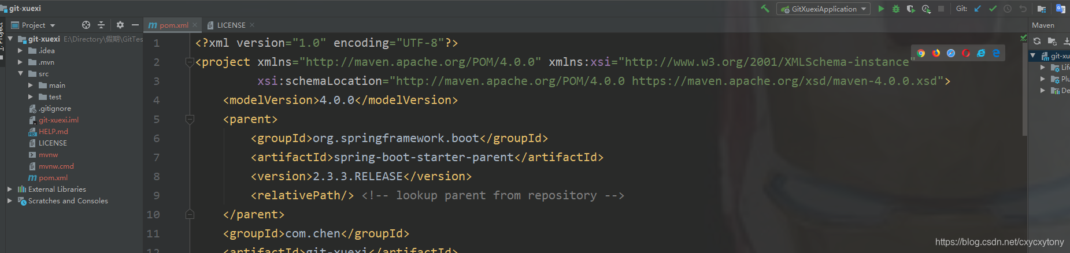Open pom.xml preview in Chrome

(921, 53)
